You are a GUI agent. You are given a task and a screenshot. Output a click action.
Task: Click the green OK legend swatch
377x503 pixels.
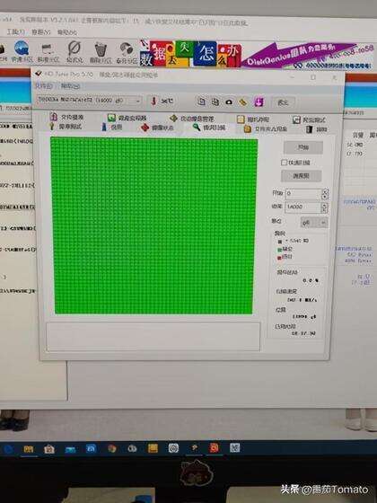coord(279,250)
